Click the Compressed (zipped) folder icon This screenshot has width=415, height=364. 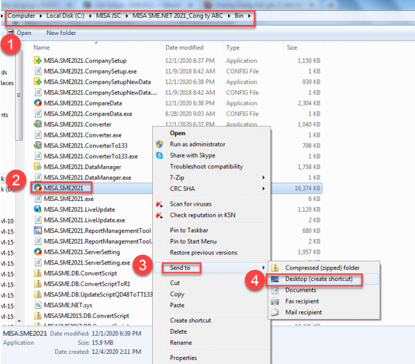pos(274,268)
